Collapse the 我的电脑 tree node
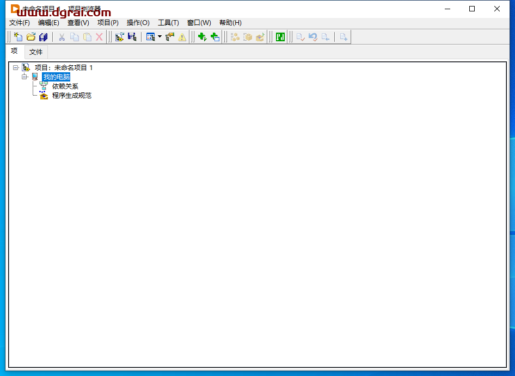515x376 pixels. tap(24, 77)
